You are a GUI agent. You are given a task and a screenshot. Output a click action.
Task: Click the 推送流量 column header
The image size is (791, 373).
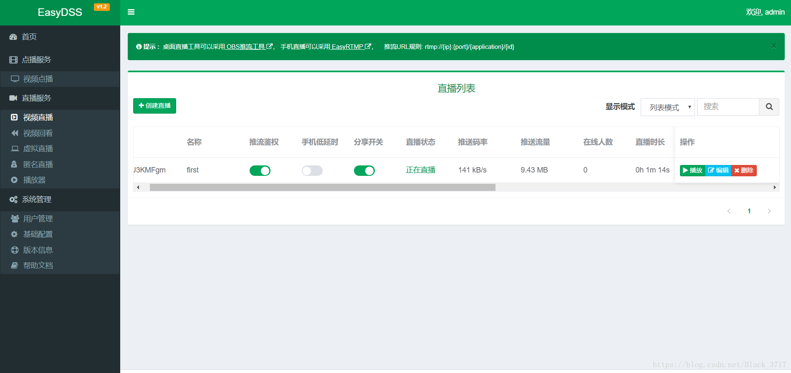535,142
